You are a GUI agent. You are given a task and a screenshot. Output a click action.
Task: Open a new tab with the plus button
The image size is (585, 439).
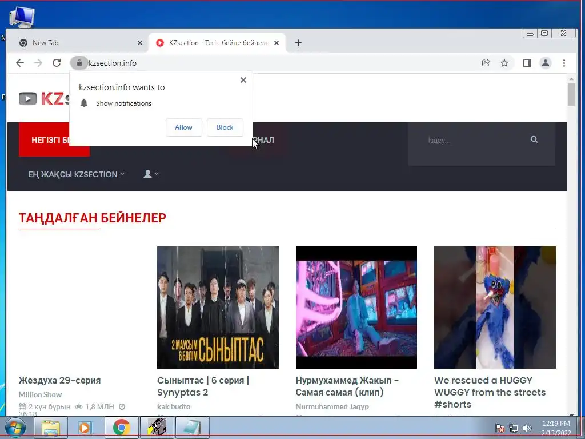tap(298, 43)
